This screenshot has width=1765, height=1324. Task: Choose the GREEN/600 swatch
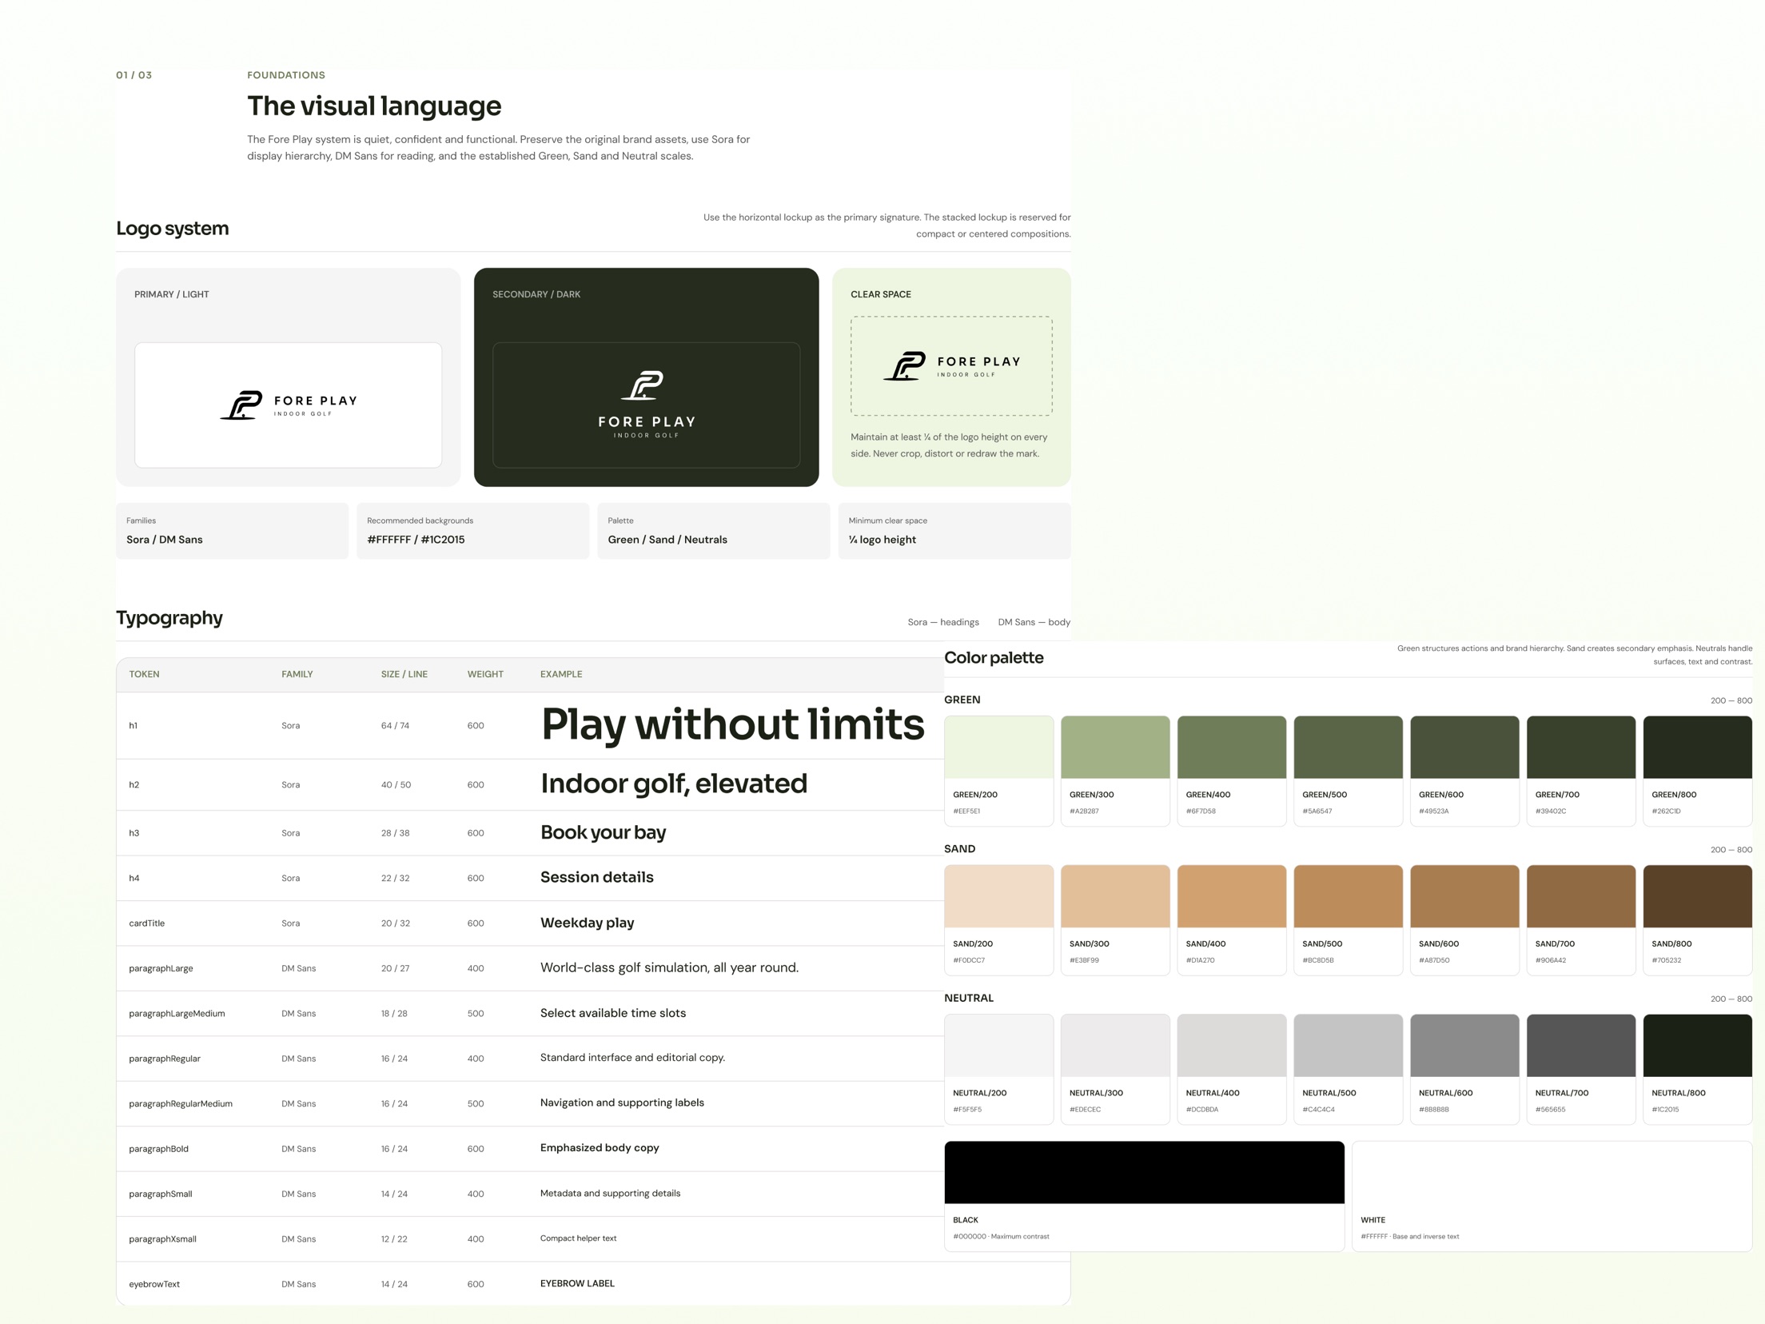(x=1464, y=771)
